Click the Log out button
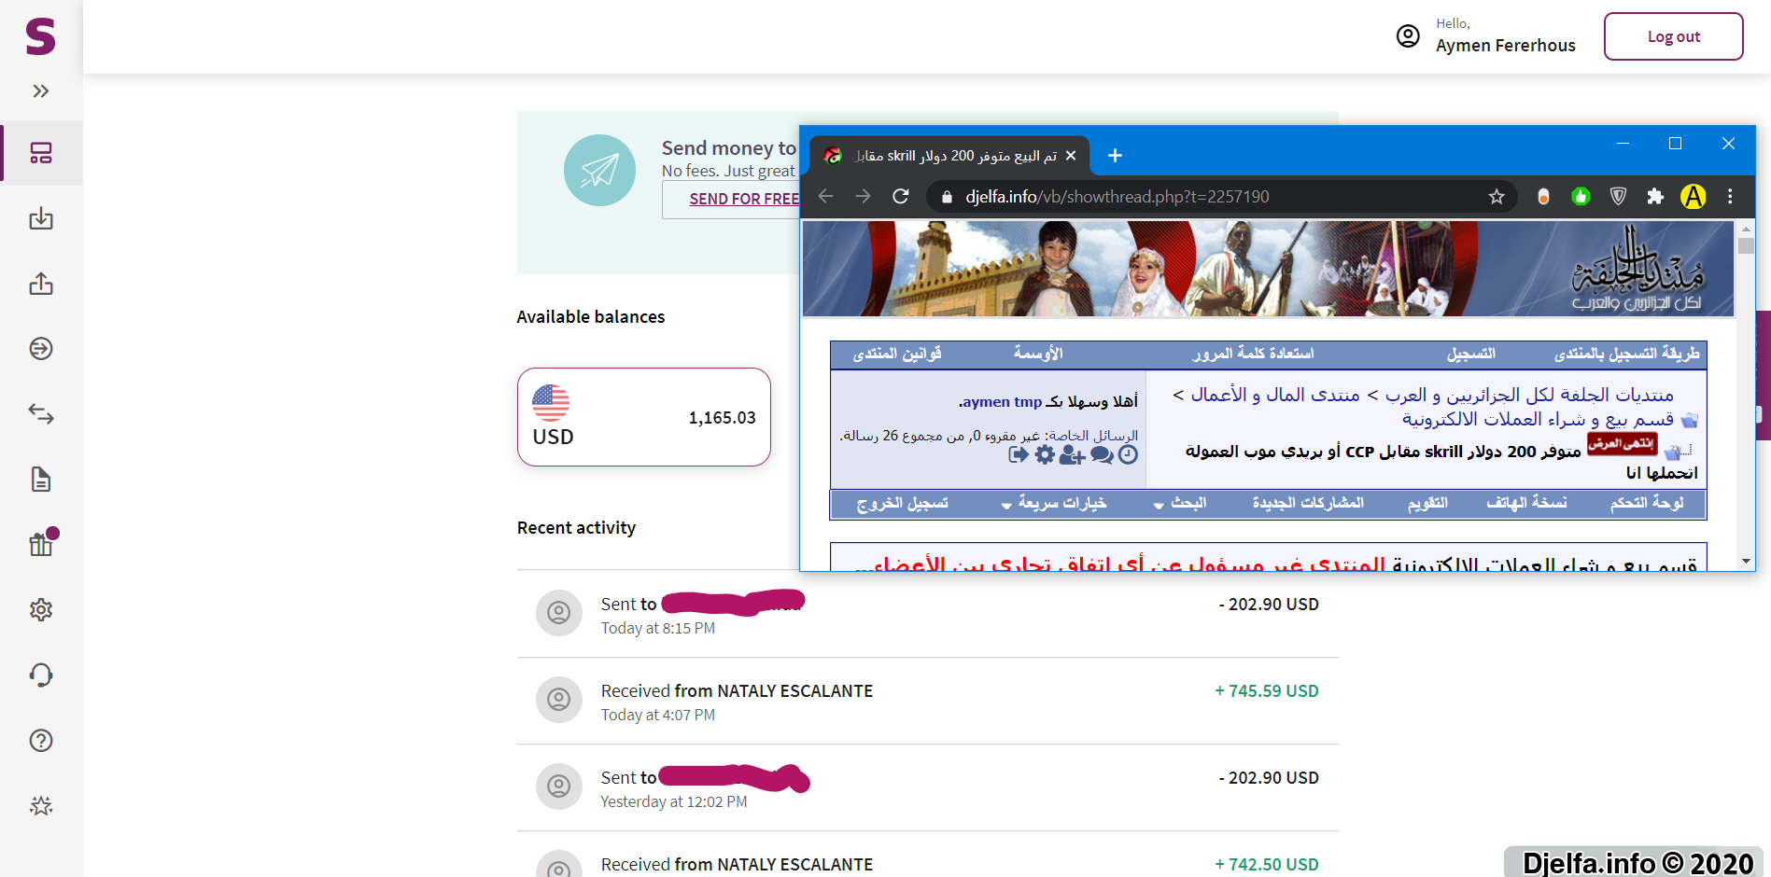Image resolution: width=1771 pixels, height=877 pixels. point(1673,36)
